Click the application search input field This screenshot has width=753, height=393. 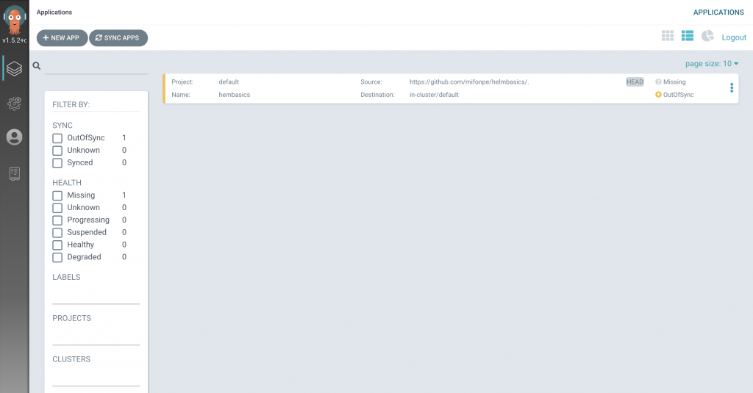[x=96, y=66]
